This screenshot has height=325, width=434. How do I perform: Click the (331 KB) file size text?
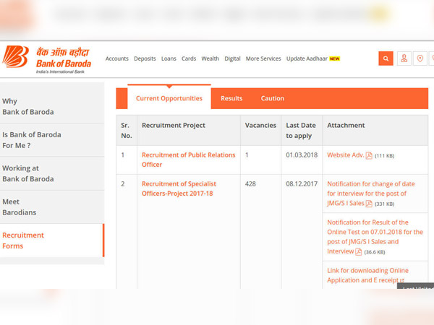click(384, 204)
